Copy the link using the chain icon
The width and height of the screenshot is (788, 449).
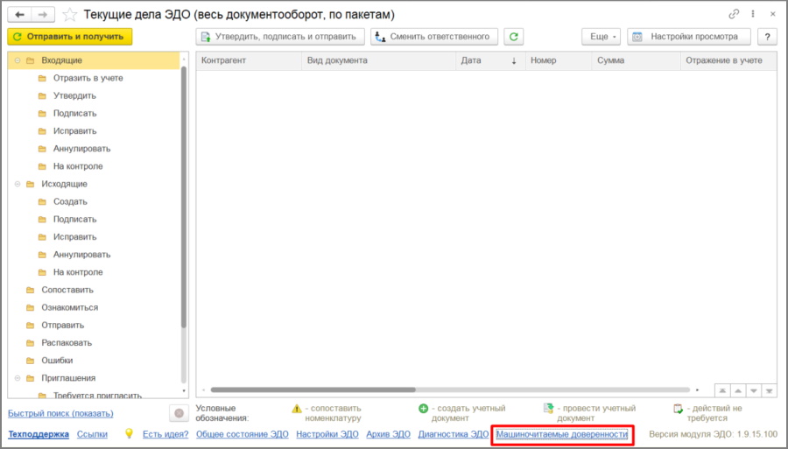(734, 15)
